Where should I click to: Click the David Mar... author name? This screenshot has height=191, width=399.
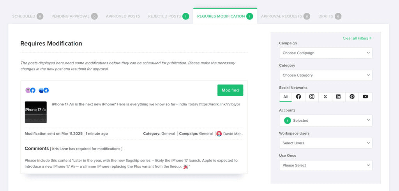[x=233, y=133]
